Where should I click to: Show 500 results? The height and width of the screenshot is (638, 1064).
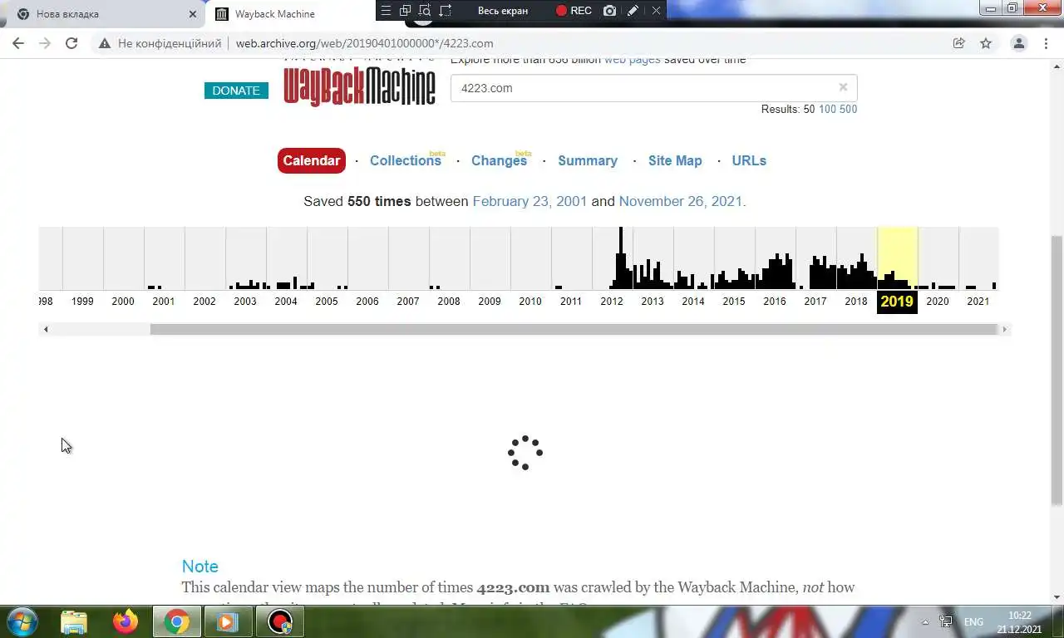point(848,109)
